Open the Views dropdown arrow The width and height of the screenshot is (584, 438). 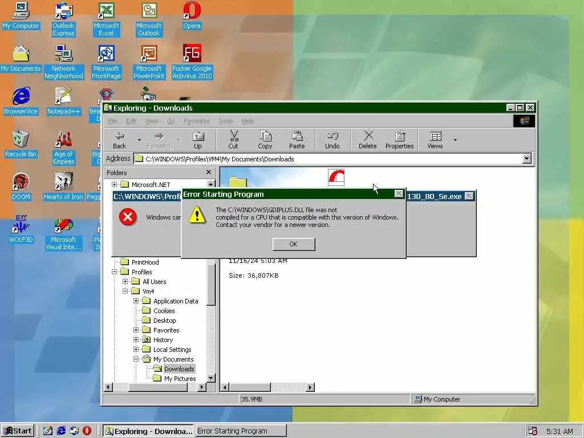click(455, 140)
